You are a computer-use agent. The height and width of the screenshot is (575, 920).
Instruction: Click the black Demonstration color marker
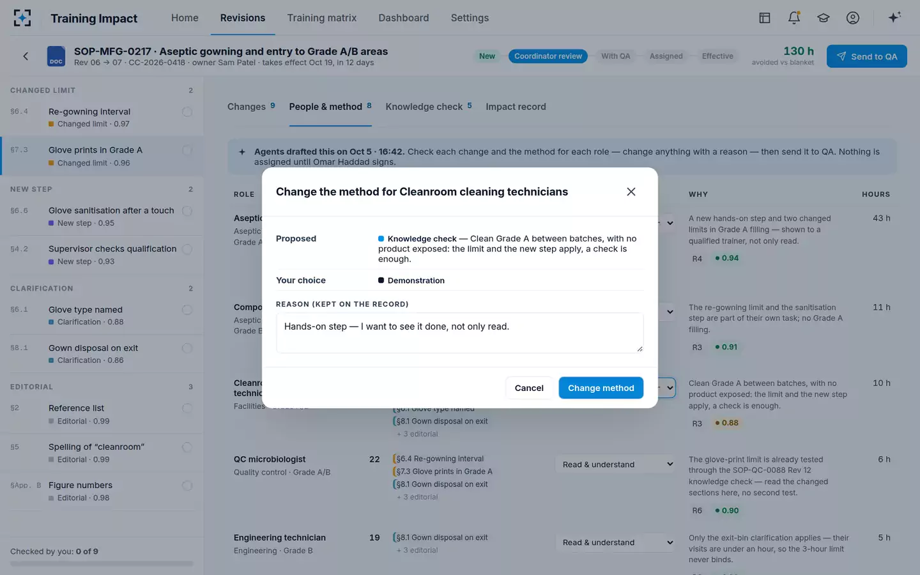click(381, 280)
